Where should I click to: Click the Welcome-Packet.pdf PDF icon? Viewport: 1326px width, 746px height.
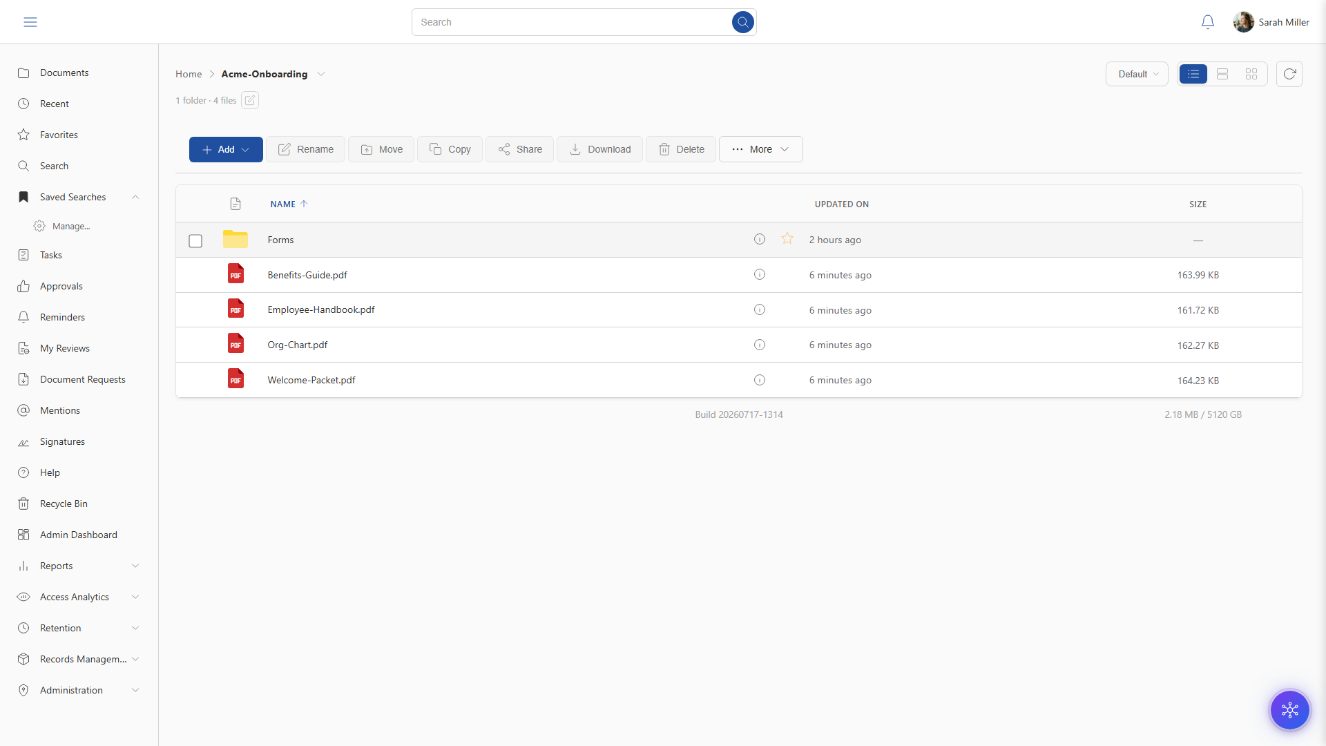236,379
